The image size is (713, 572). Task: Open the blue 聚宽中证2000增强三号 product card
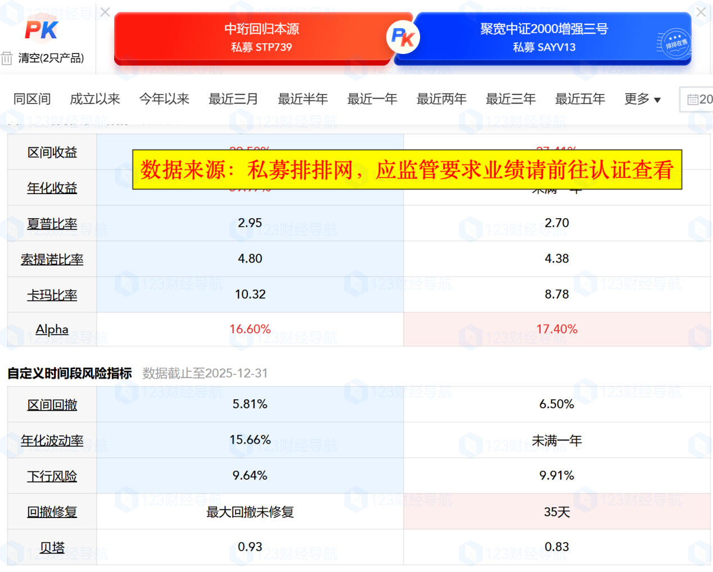(543, 37)
